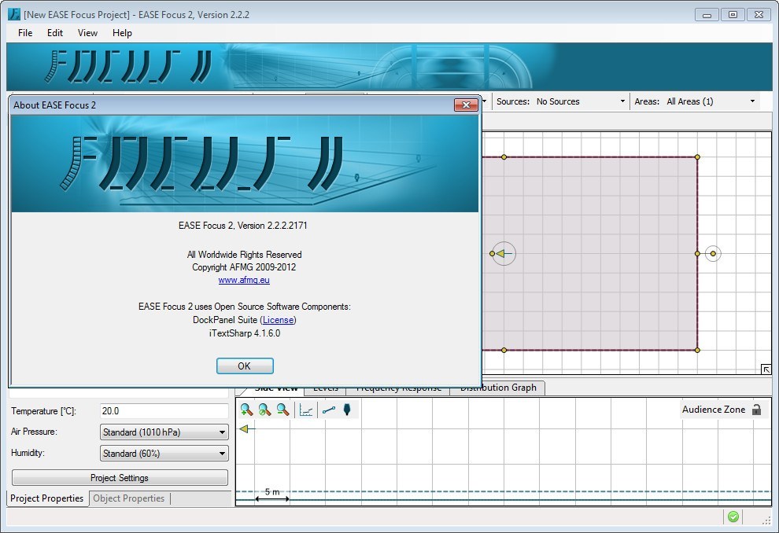This screenshot has height=533, width=779.
Task: Switch to the Object Properties tab
Action: (x=128, y=498)
